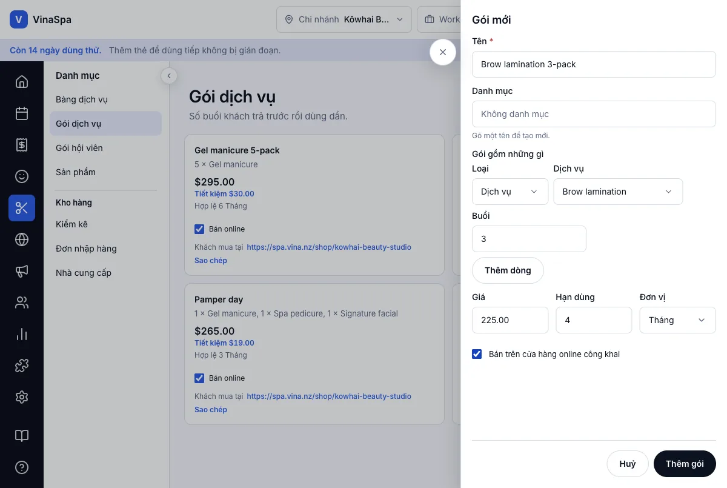
Task: Open the Home dashboard from the sidebar
Action: [x=22, y=82]
